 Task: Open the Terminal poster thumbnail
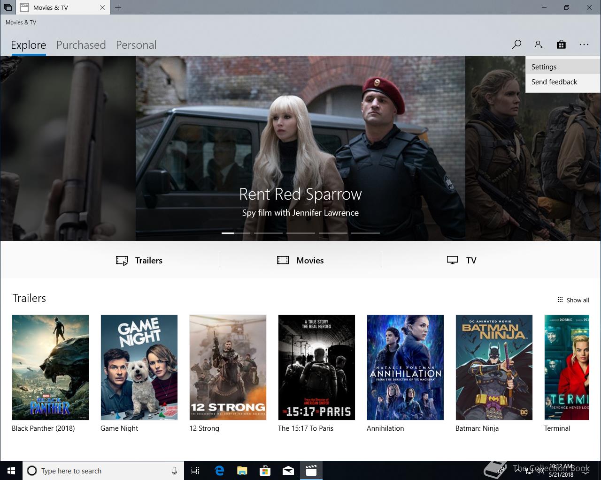pos(566,367)
